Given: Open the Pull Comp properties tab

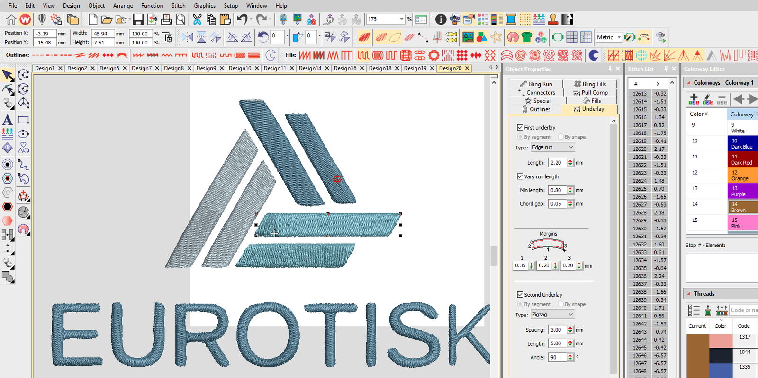Looking at the screenshot, I should (x=590, y=93).
